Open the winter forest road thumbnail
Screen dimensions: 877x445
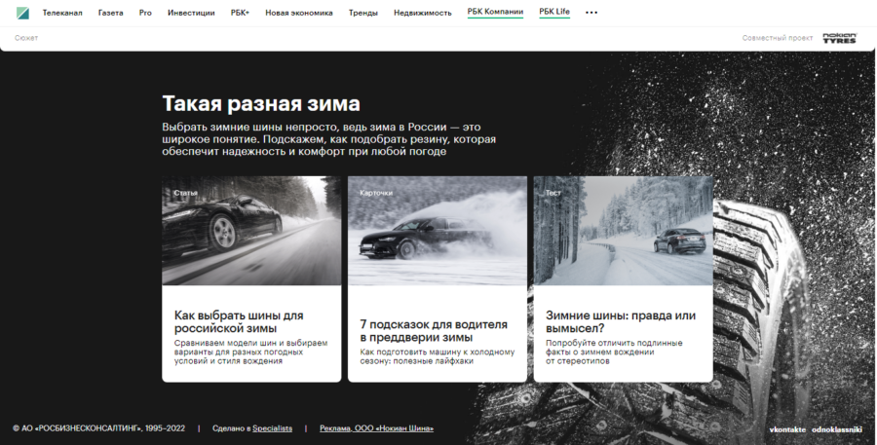pos(623,231)
